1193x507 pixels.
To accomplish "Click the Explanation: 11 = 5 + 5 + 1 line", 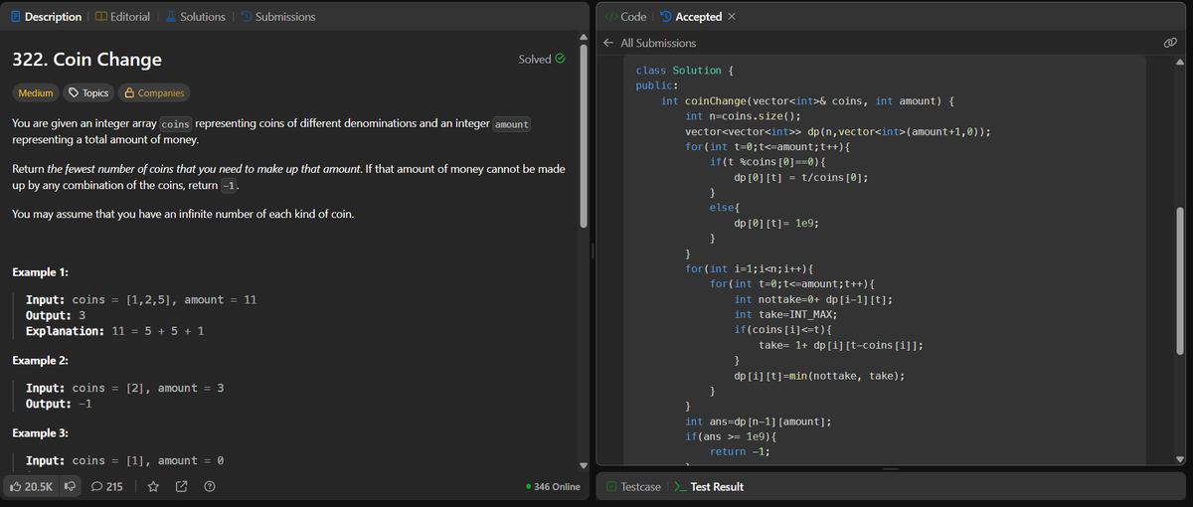I will [x=115, y=331].
